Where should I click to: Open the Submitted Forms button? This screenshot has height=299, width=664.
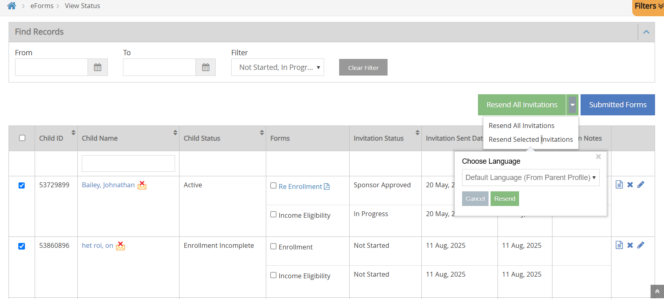click(618, 105)
